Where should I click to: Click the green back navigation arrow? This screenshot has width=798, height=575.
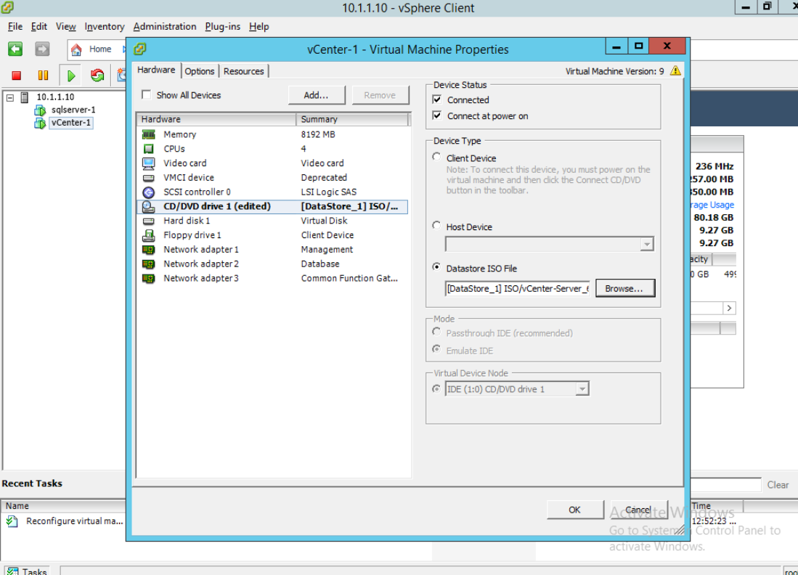[x=15, y=49]
